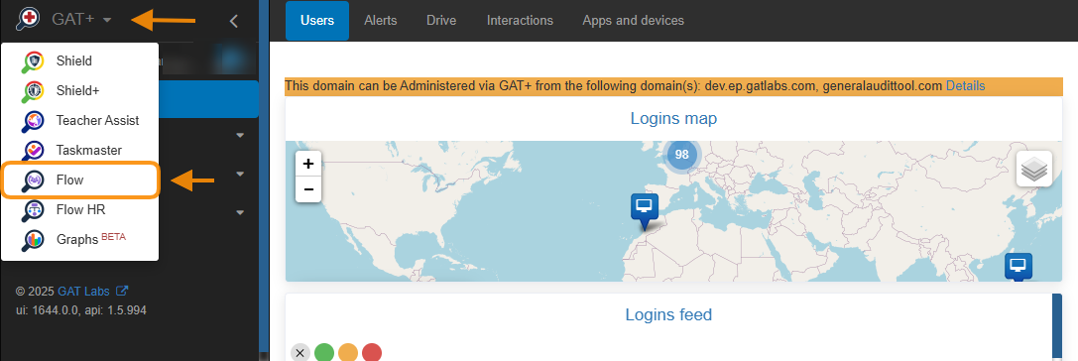Click the Graphs icon in menu
Viewport: 1078px width, 361px height.
pyautogui.click(x=33, y=239)
